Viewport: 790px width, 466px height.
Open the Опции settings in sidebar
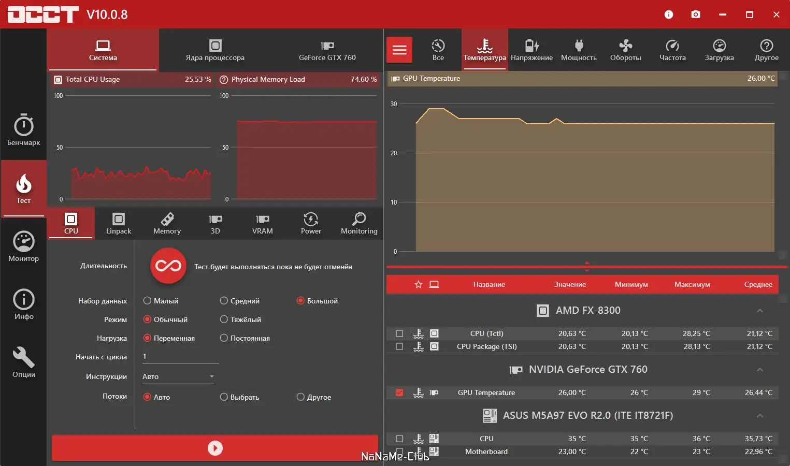click(x=23, y=362)
